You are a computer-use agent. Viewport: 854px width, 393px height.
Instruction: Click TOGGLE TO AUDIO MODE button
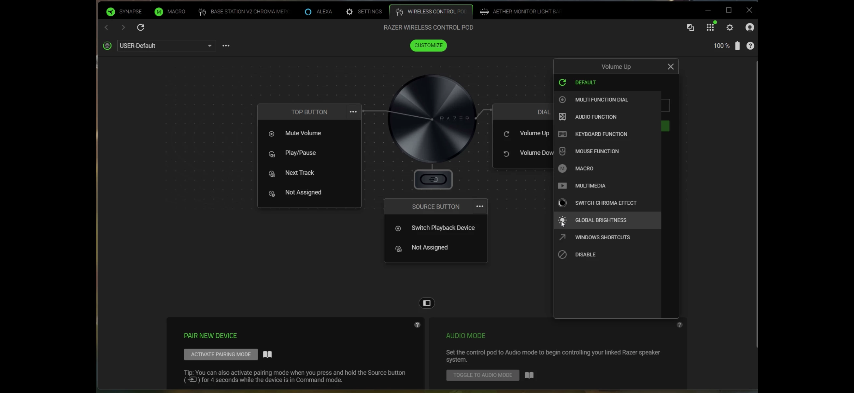click(x=483, y=375)
